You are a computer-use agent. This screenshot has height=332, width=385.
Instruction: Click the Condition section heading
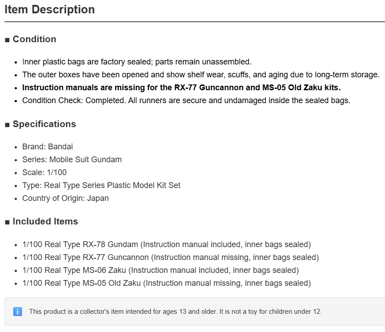(34, 39)
